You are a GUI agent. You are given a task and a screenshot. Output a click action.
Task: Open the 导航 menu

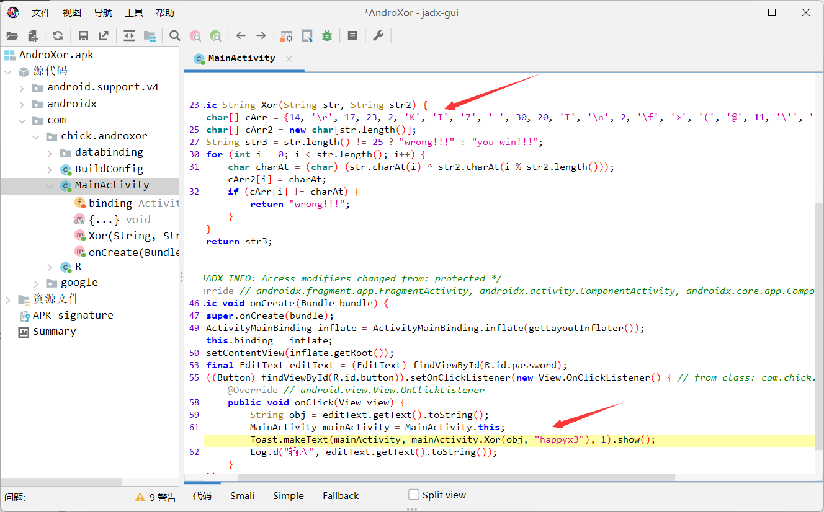coord(103,12)
